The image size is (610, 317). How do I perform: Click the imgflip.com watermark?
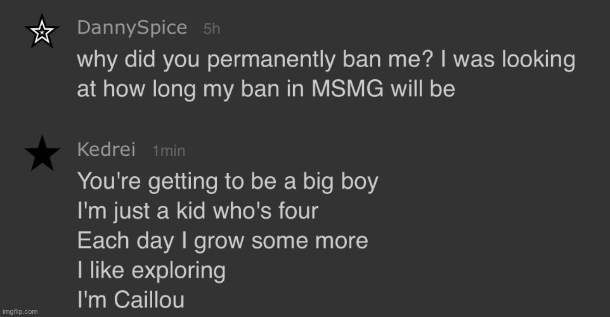[20, 311]
